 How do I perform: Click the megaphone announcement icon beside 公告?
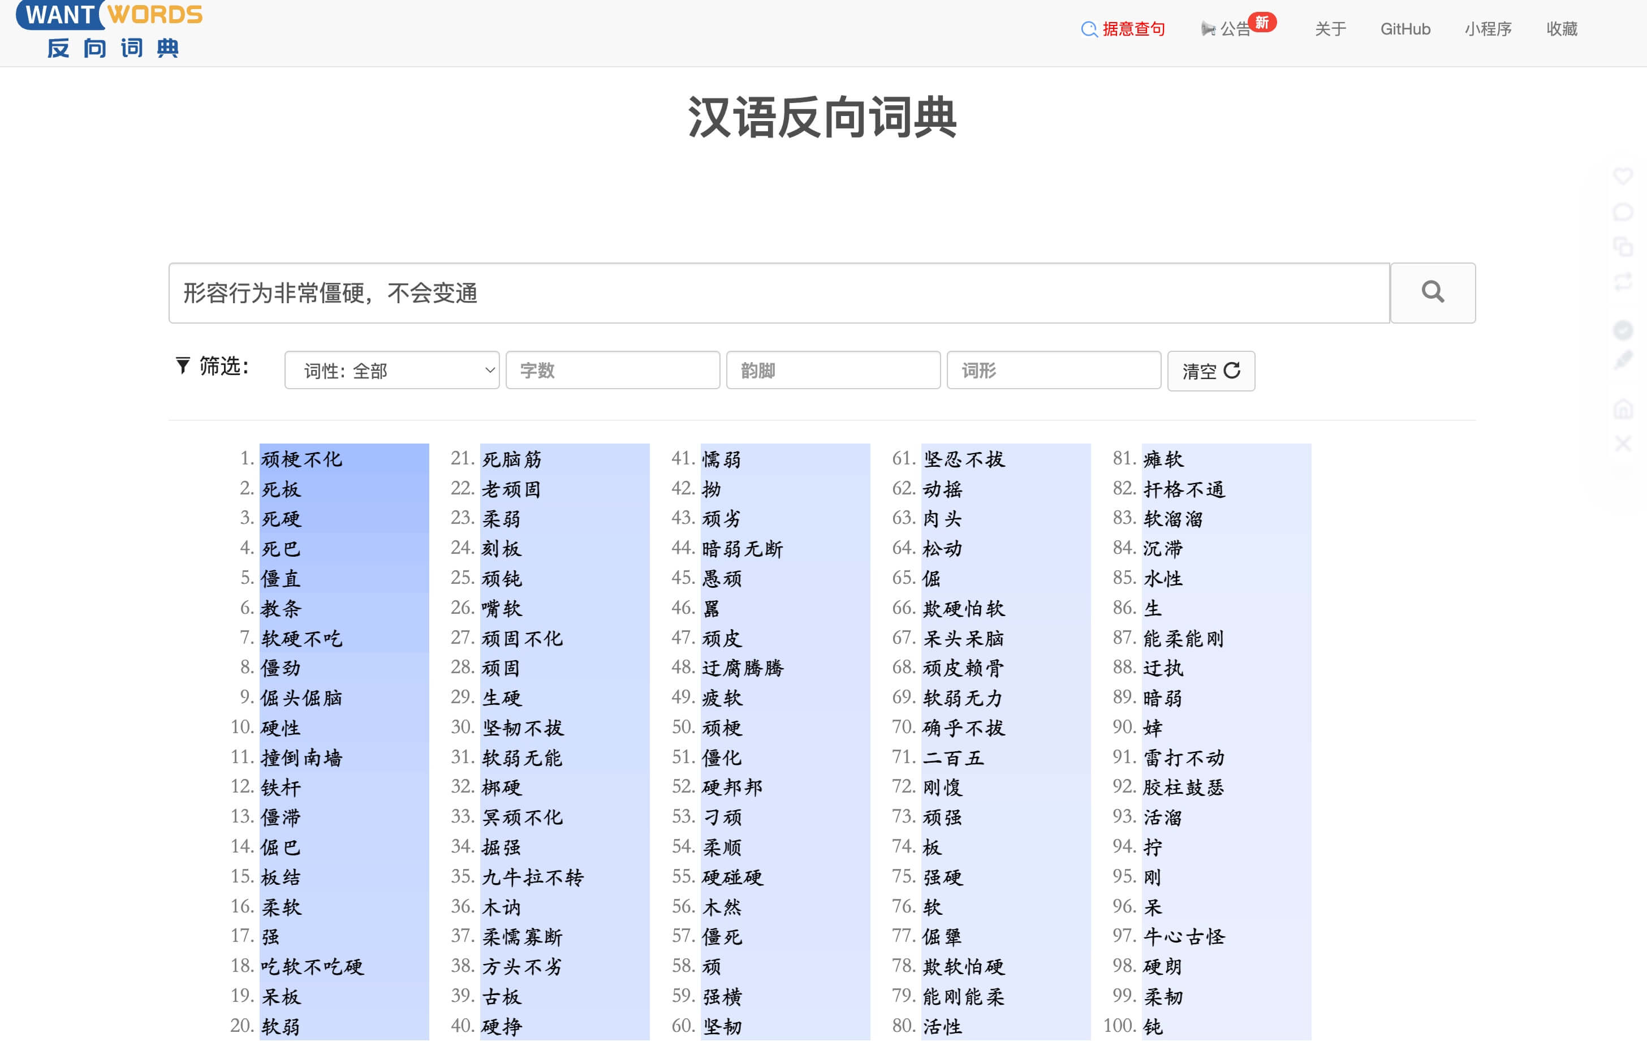pyautogui.click(x=1208, y=29)
